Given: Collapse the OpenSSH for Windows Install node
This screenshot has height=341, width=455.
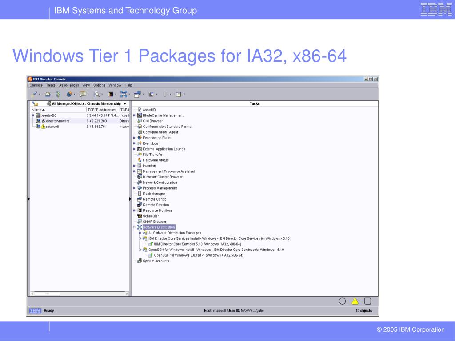Looking at the screenshot, I should [140, 250].
